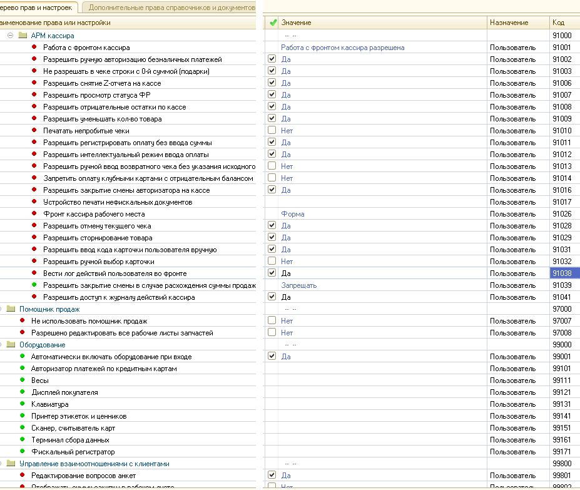Click the Код column header

[x=565, y=23]
